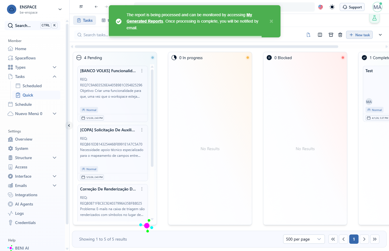Expand Emails settings
The height and width of the screenshot is (251, 389).
pos(54,185)
